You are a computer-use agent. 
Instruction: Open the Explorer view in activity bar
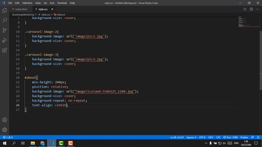pyautogui.click(x=5, y=10)
